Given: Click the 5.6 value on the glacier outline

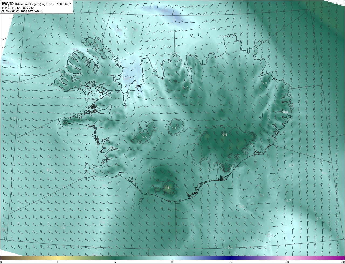Looking at the screenshot, I should pos(175,128).
